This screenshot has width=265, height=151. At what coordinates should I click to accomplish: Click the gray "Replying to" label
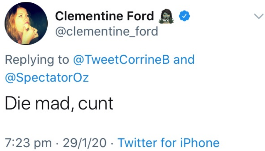point(37,60)
